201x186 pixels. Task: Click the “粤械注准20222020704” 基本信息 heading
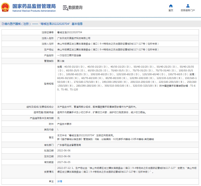click(x=61, y=24)
